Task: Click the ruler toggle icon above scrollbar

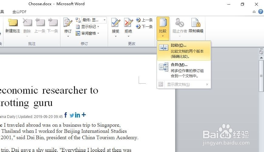Action: pyautogui.click(x=261, y=52)
